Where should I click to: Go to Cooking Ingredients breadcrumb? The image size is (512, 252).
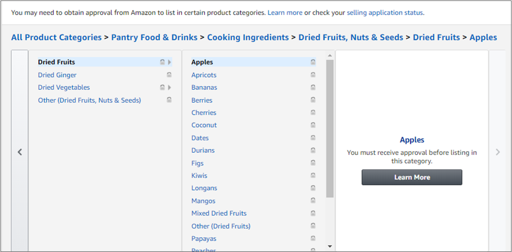[248, 38]
